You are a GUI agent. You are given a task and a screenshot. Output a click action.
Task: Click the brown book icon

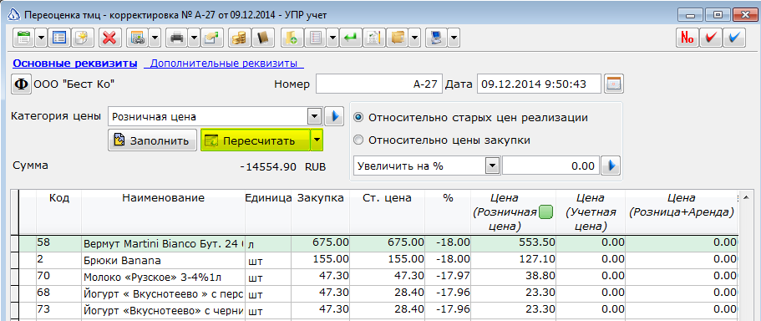pyautogui.click(x=263, y=38)
